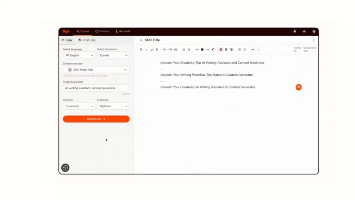Viewport: 355px width, 200px height.
Task: Open notifications with the bell icon
Action: click(x=295, y=31)
